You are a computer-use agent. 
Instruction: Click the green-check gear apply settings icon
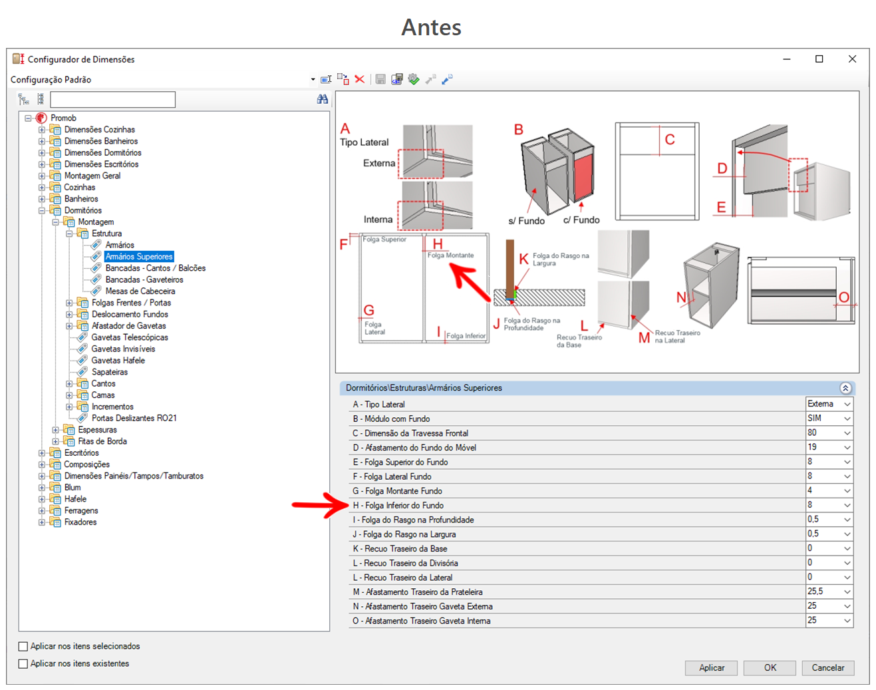[414, 79]
